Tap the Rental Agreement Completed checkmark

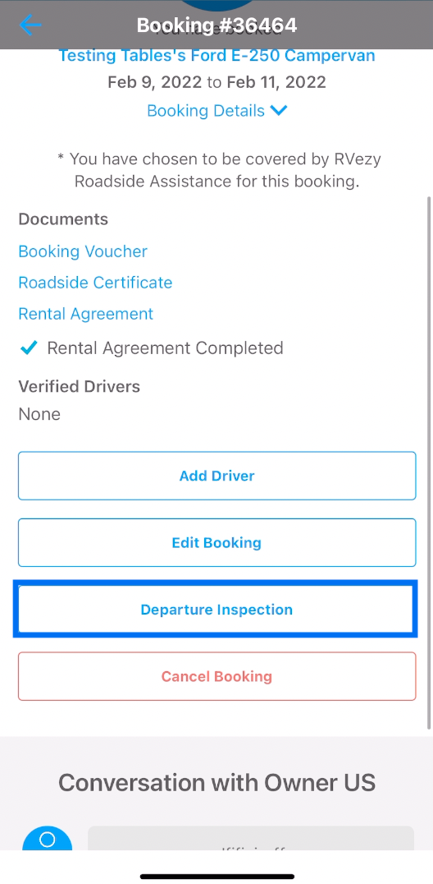tap(29, 348)
